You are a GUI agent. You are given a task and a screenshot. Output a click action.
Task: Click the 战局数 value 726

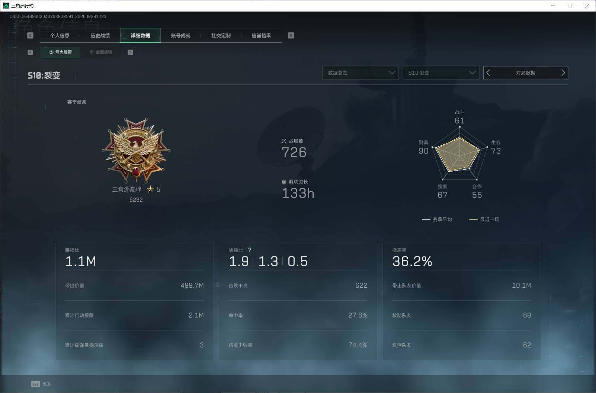click(294, 152)
